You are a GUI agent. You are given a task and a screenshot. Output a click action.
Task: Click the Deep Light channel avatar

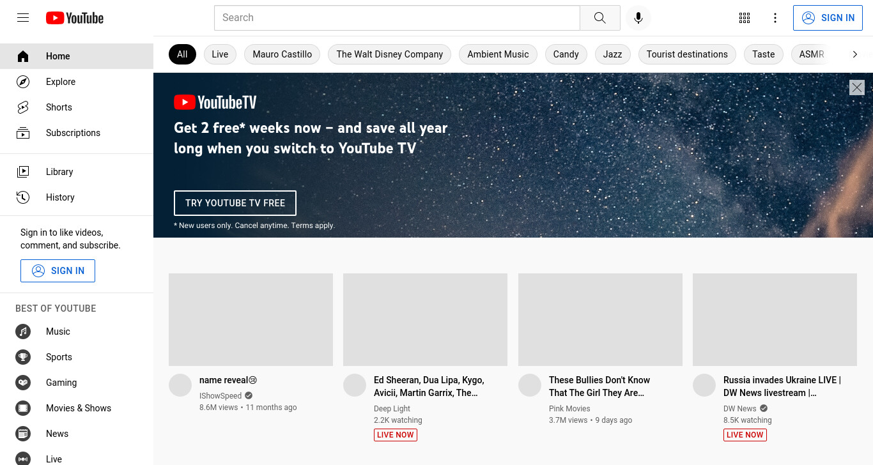tap(355, 385)
